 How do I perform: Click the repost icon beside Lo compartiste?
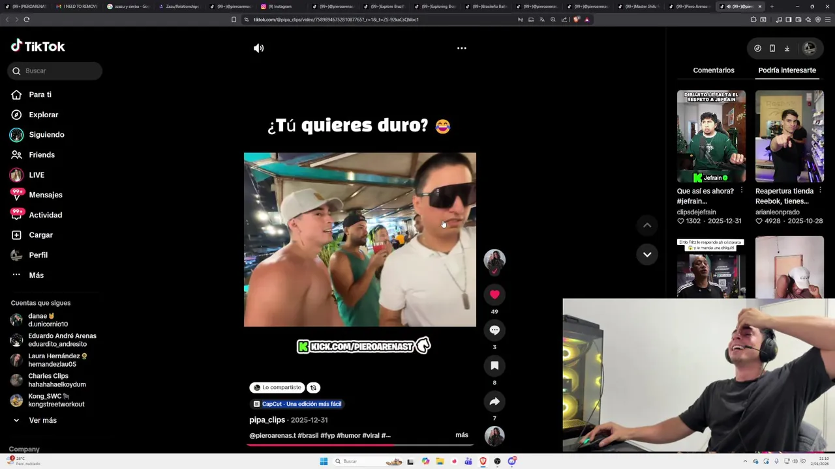pos(313,388)
